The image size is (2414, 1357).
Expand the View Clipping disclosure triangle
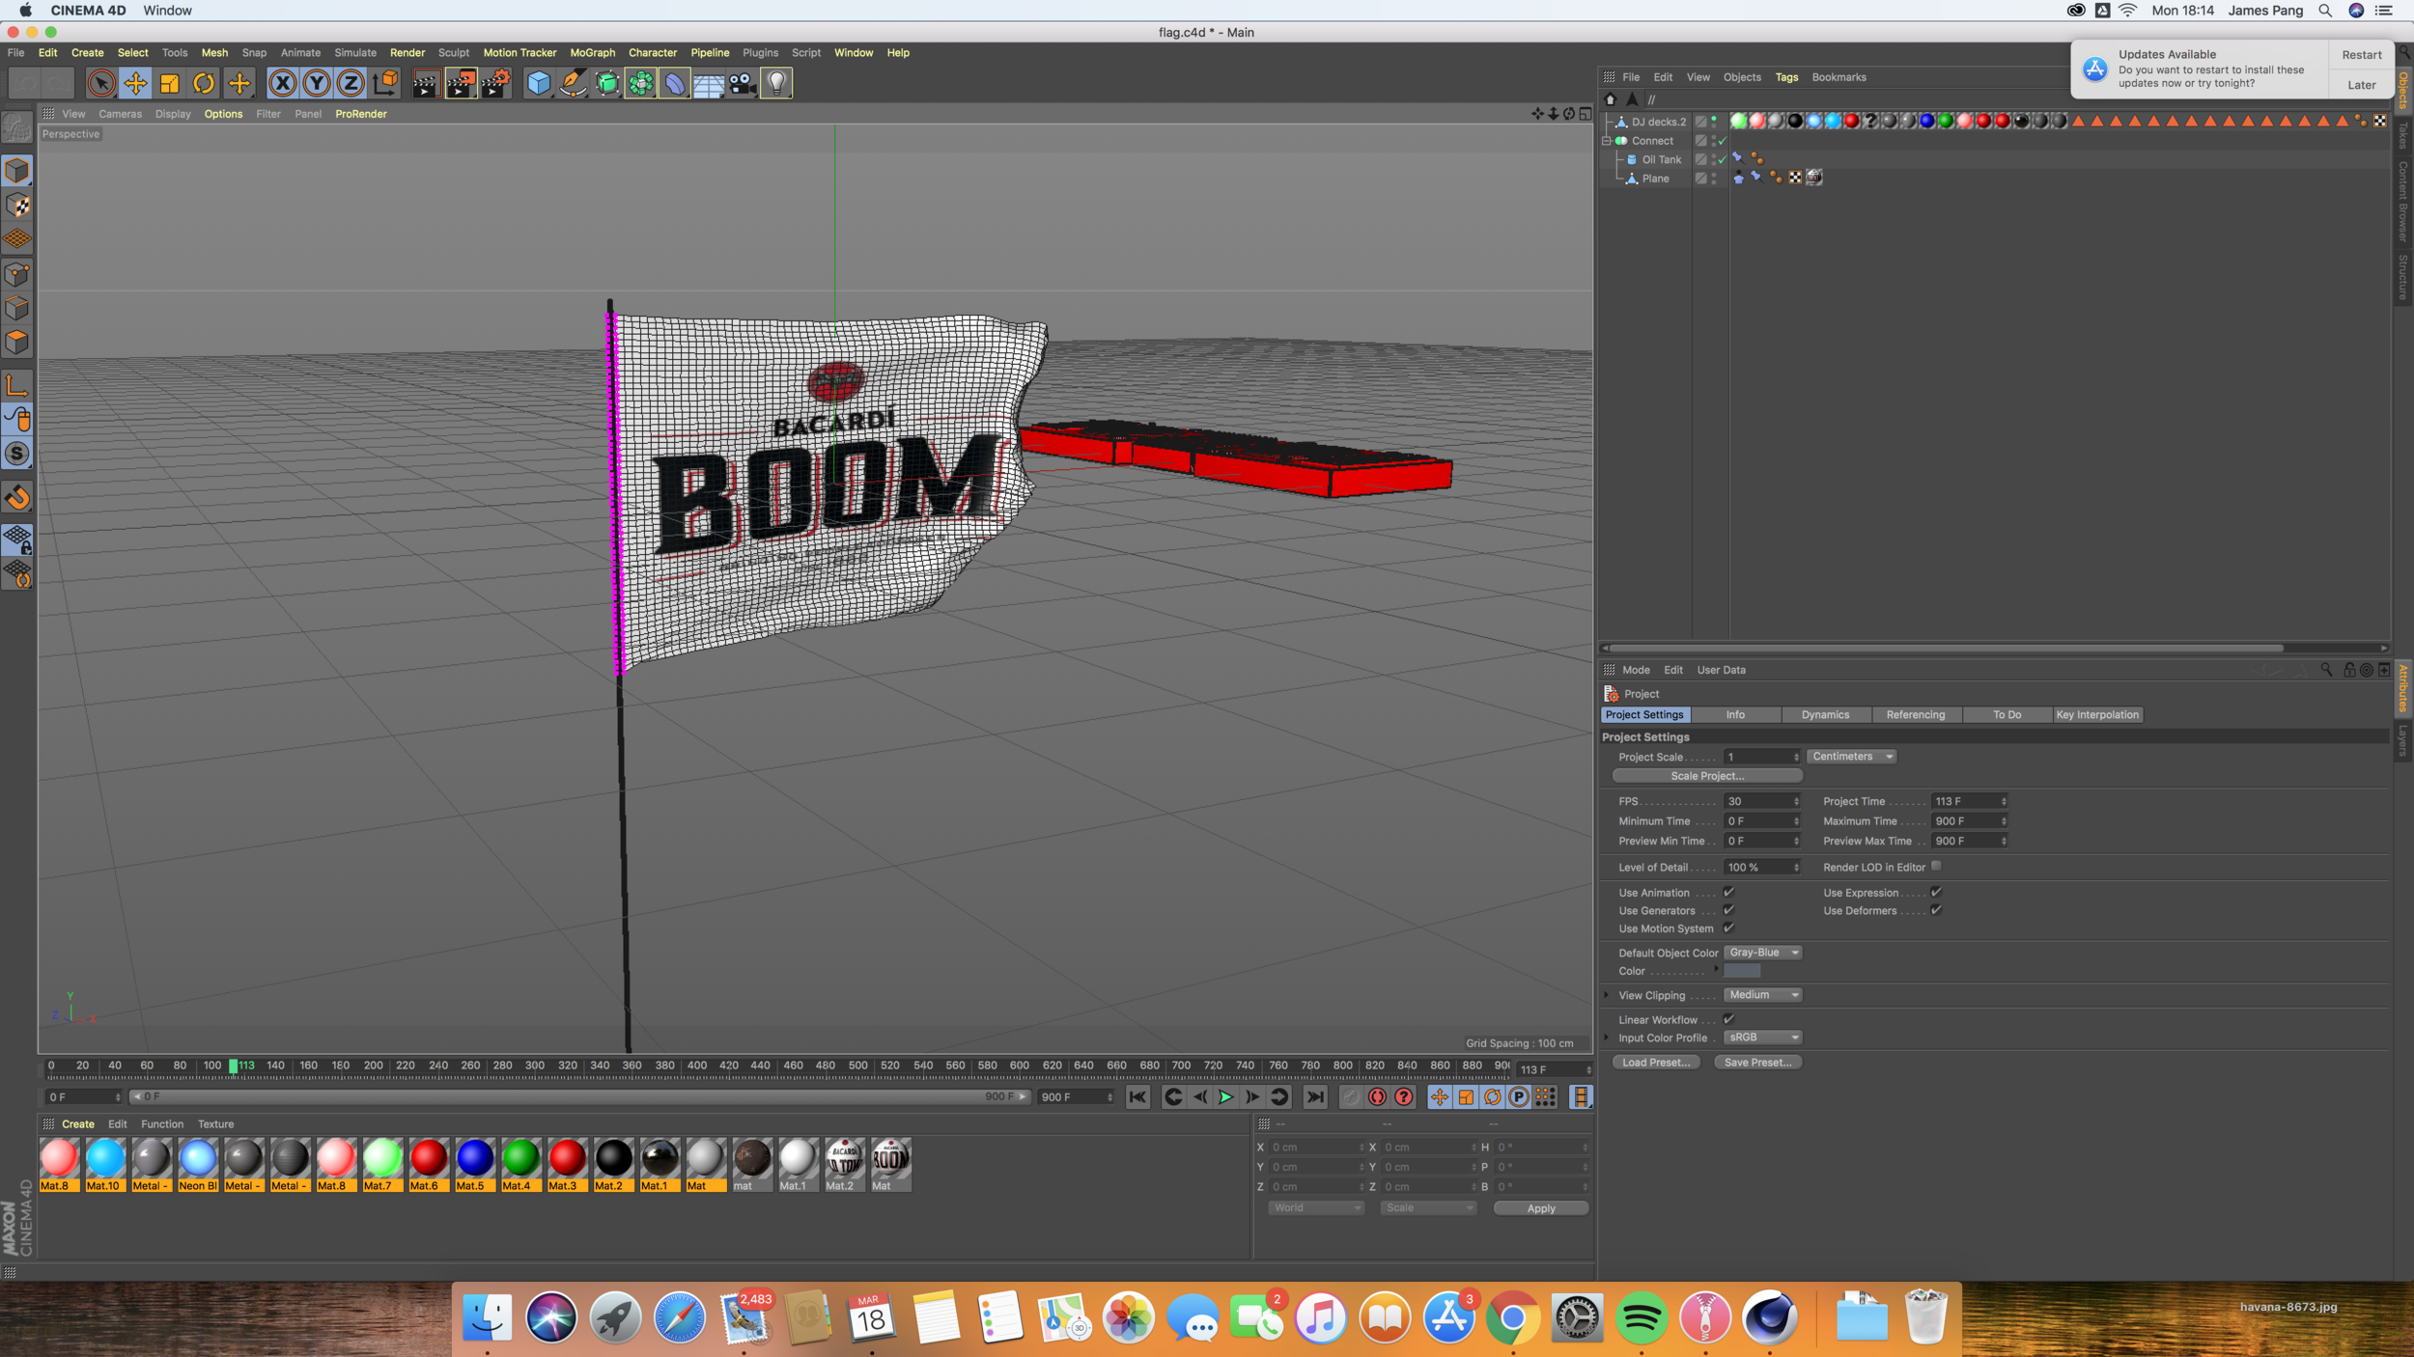click(x=1608, y=995)
